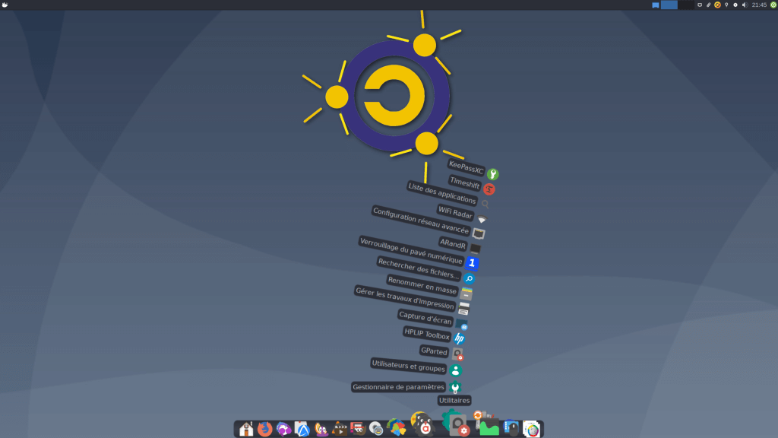Open Rechercher des fichiers... search icon
This screenshot has width=778, height=438.
[x=468, y=278]
